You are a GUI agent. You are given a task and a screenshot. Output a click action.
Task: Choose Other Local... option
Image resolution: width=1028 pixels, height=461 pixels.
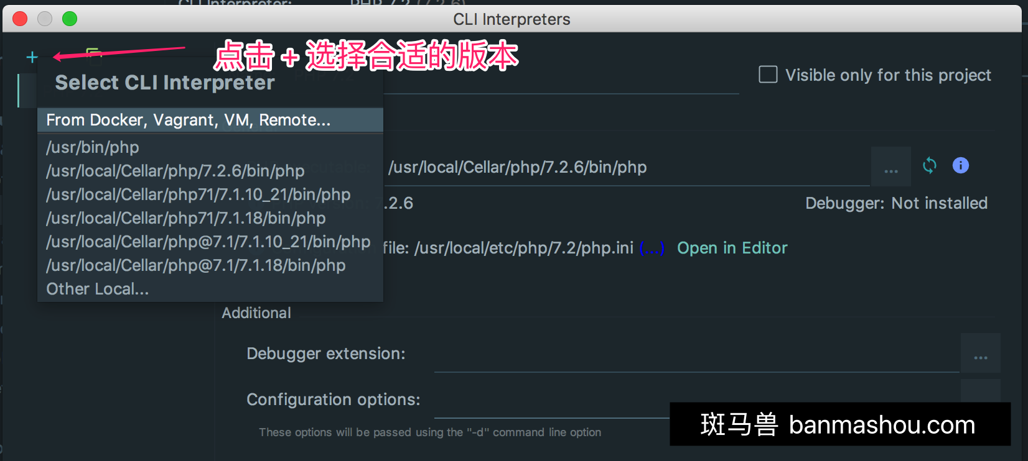click(210, 289)
